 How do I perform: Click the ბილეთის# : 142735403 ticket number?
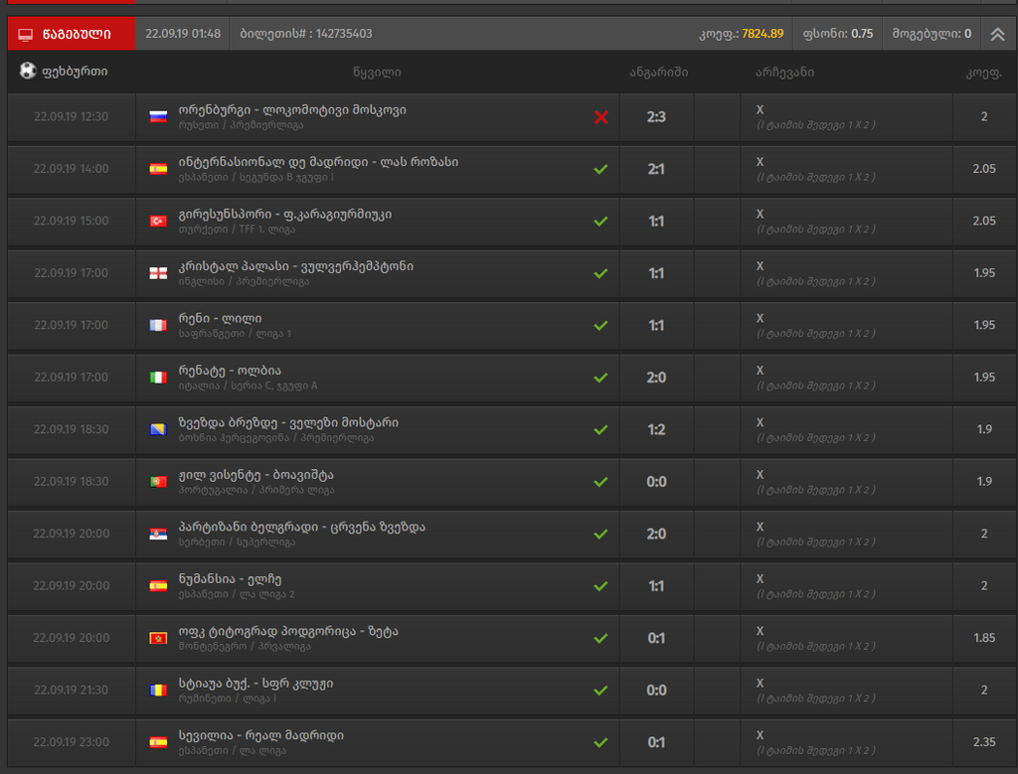coord(306,34)
